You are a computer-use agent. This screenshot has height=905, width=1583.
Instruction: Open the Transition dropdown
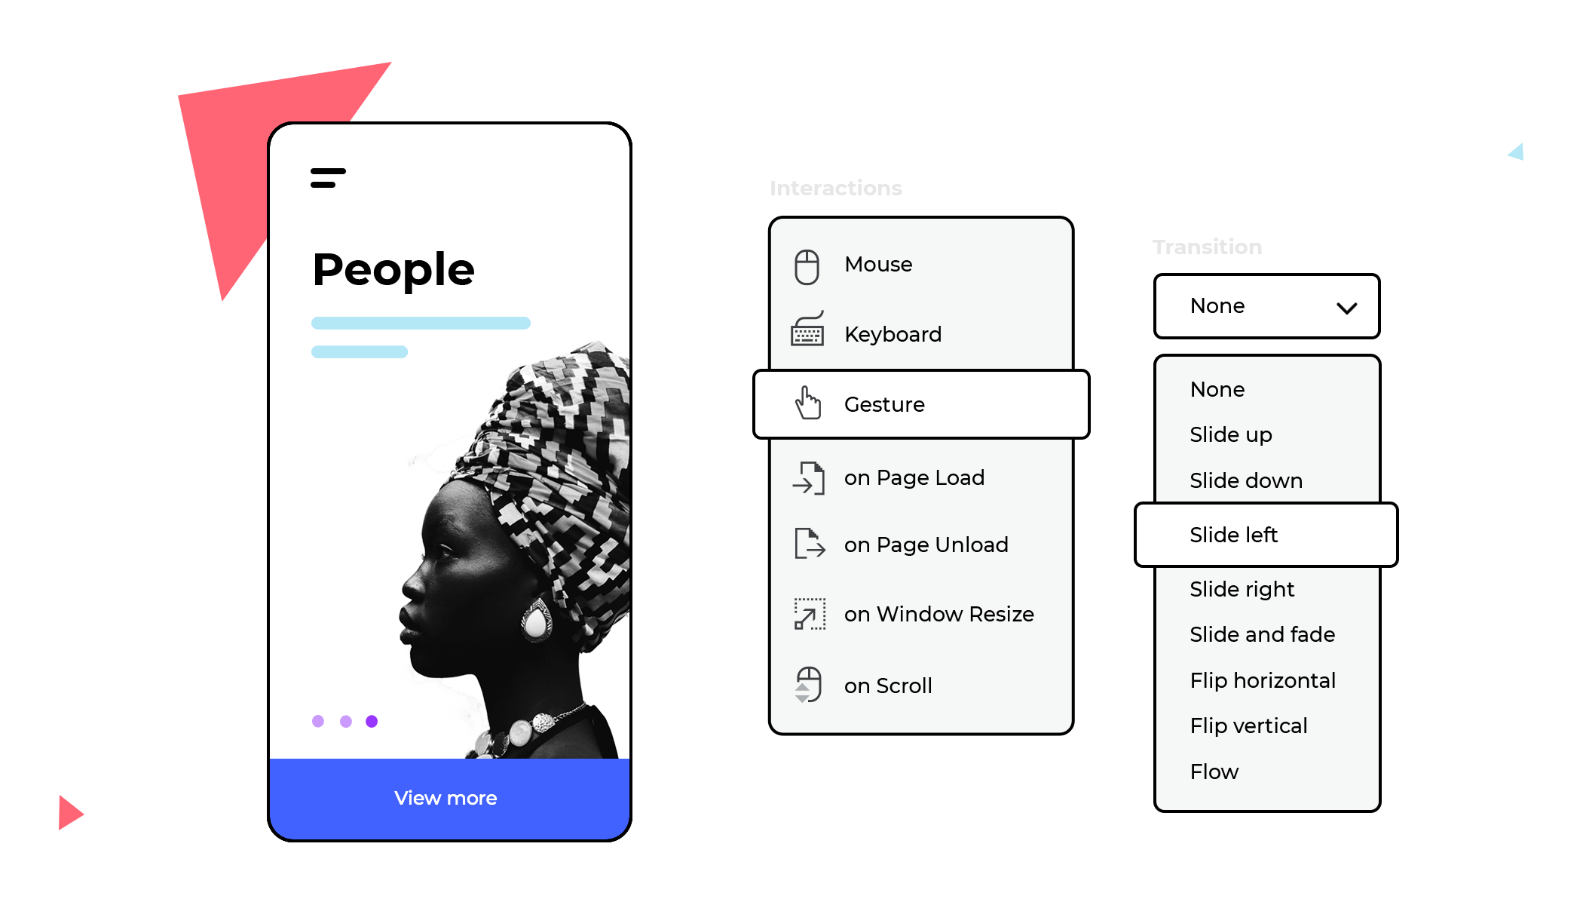point(1266,307)
